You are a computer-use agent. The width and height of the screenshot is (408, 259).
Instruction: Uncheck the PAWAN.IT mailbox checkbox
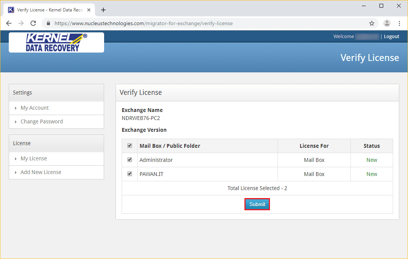pos(130,174)
